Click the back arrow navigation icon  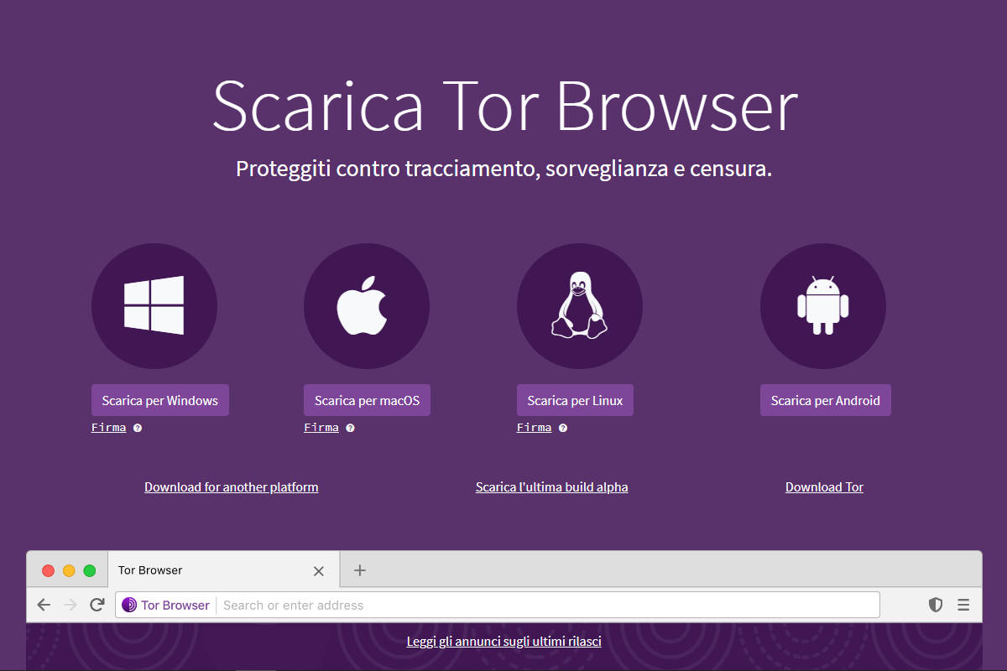click(44, 605)
